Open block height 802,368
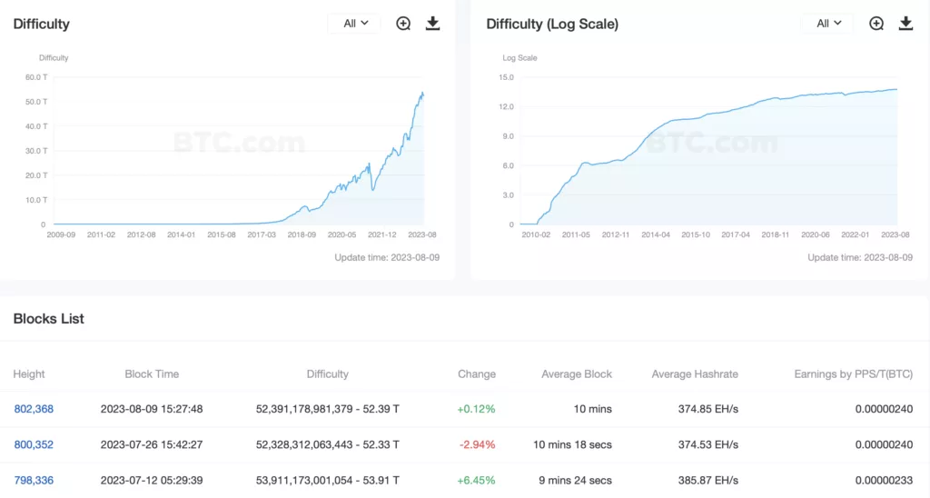Screen dimensions: 930x498 pos(34,409)
